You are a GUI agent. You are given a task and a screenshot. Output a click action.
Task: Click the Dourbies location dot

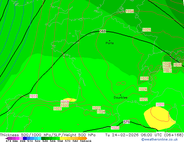(120, 95)
